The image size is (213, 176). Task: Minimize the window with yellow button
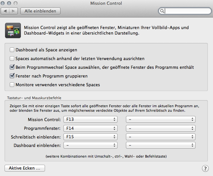click(x=9, y=3)
